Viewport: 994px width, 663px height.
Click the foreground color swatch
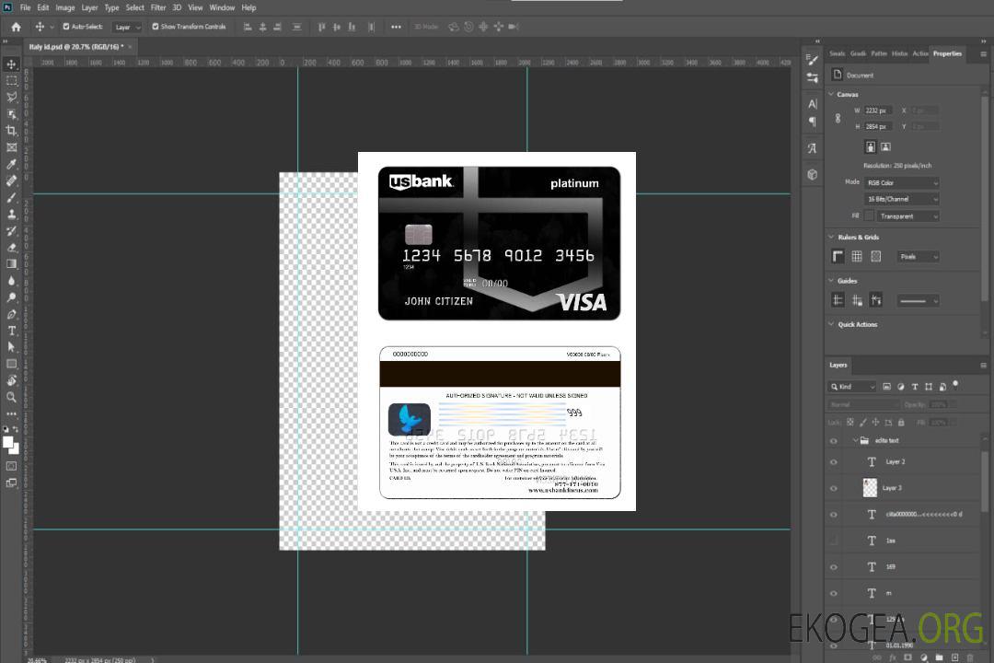pos(8,443)
